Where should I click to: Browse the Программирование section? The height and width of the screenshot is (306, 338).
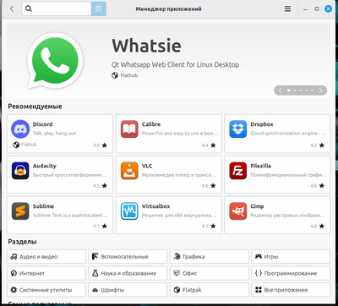click(x=291, y=273)
